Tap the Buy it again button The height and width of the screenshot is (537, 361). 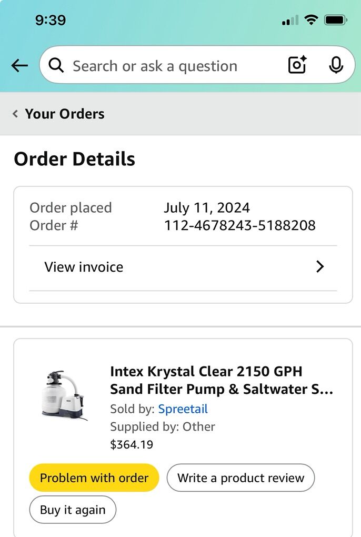point(73,510)
